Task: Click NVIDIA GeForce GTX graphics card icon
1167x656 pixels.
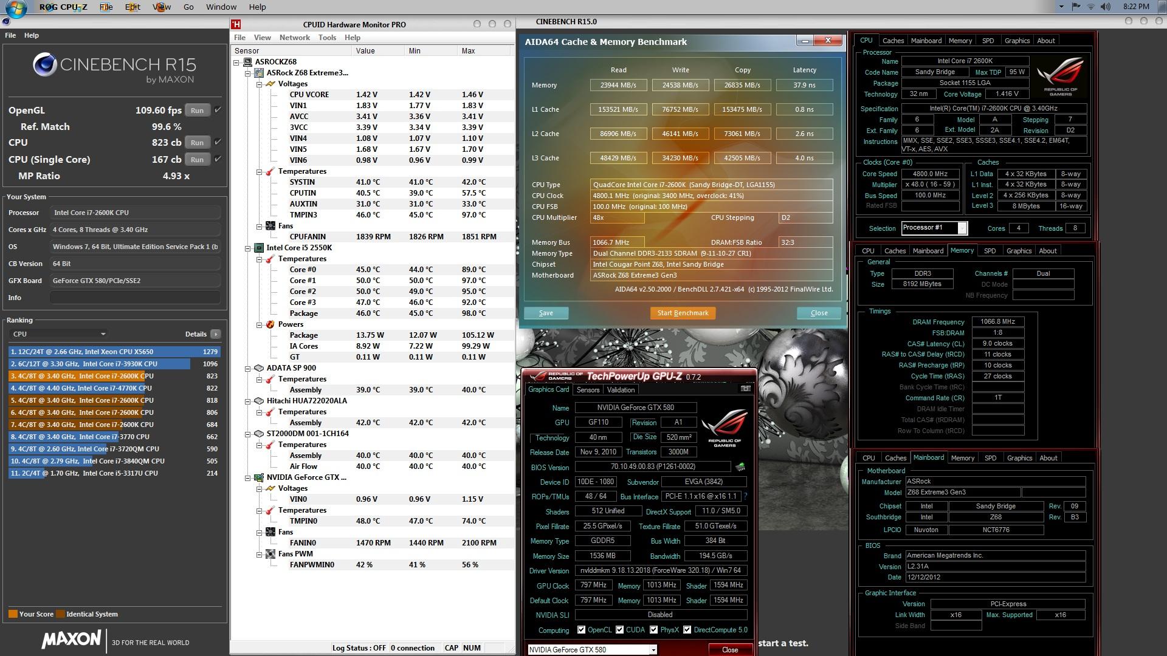Action: [x=259, y=477]
